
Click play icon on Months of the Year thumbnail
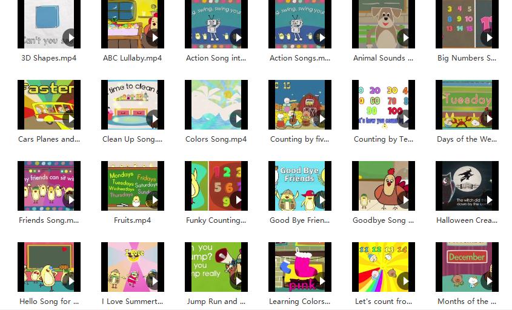pyautogui.click(x=488, y=281)
